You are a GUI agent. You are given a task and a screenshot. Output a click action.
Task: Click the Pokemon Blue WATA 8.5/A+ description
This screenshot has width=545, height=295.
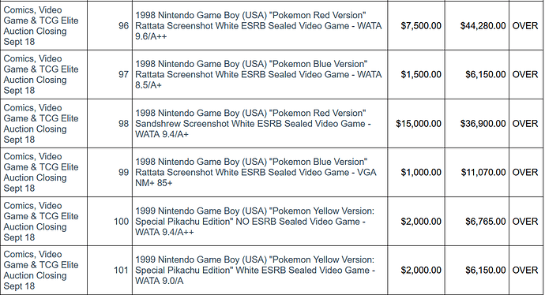pos(260,75)
